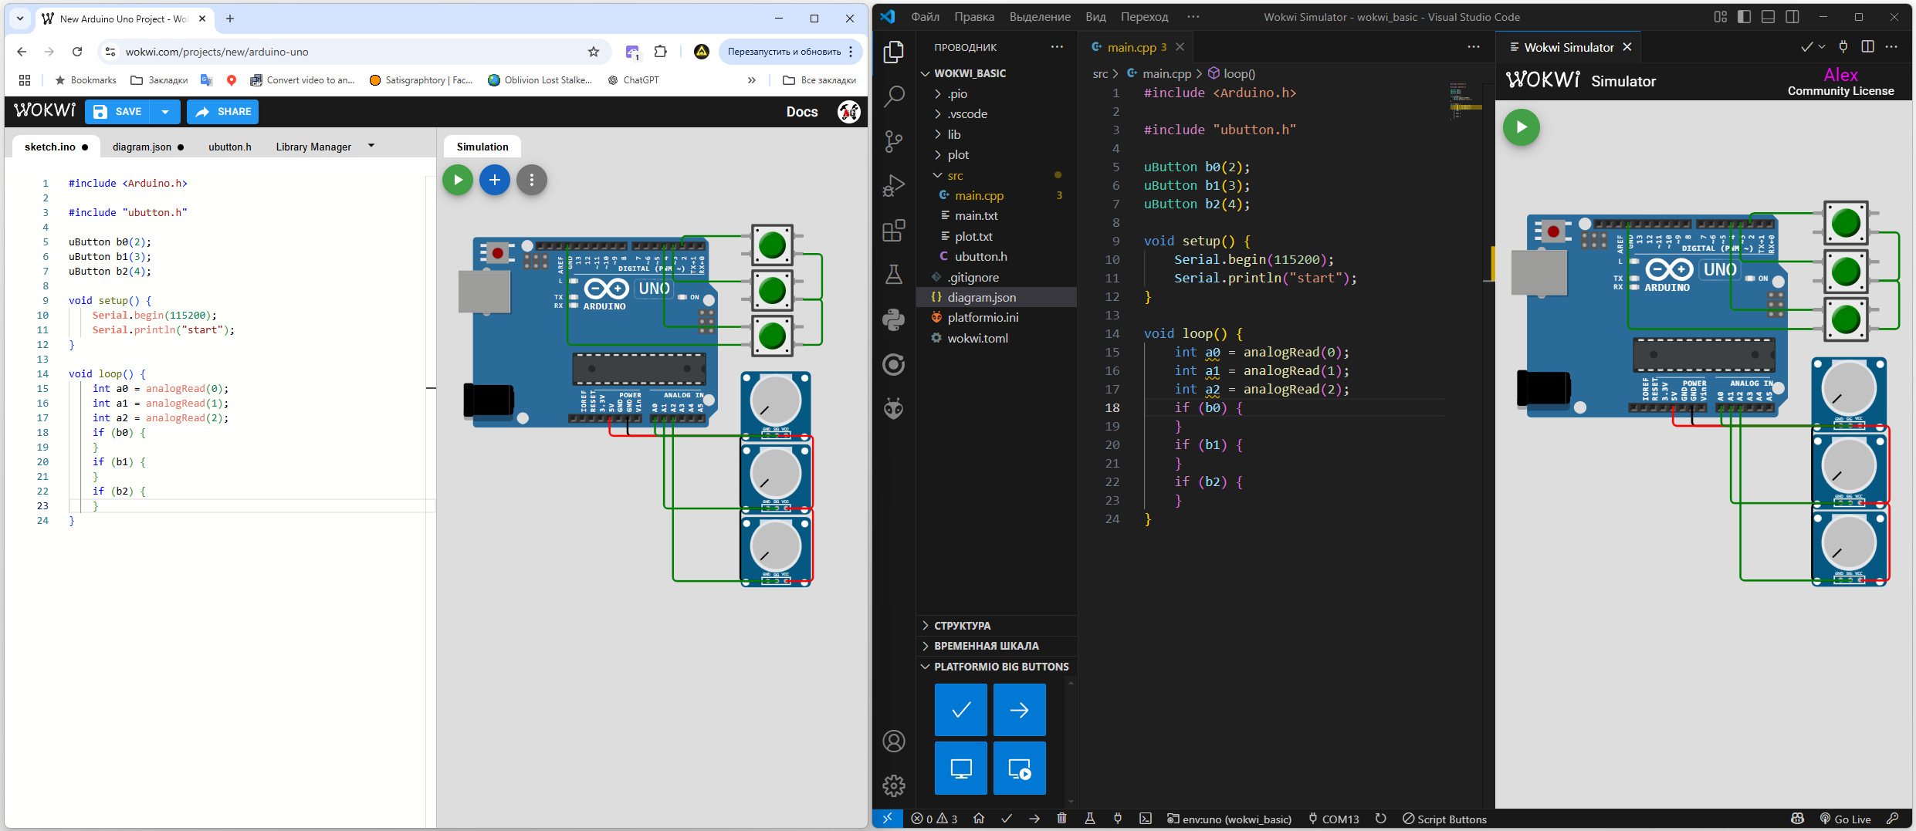Viewport: 1916px width, 831px height.
Task: Open Source Control in the VS Code activity bar
Action: click(x=894, y=141)
